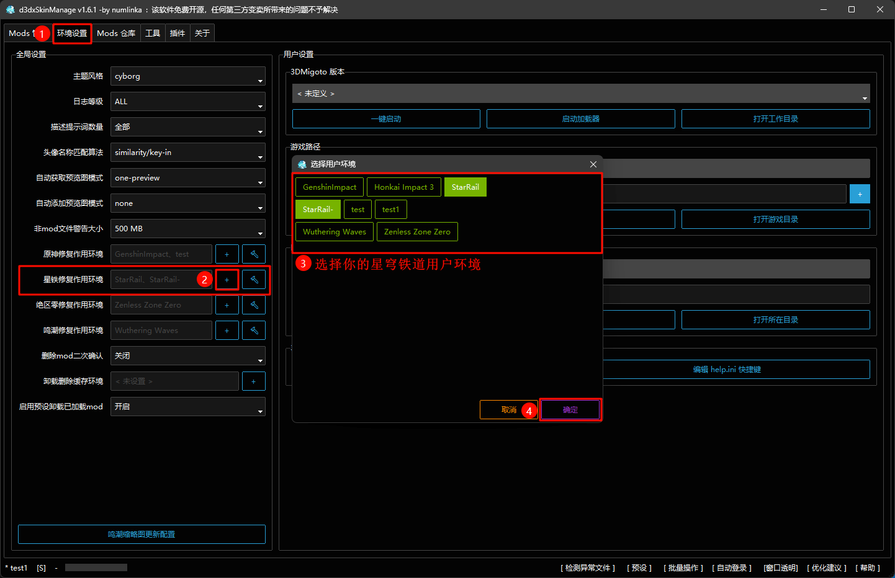
Task: Toggle the test1 environment
Action: tap(391, 210)
